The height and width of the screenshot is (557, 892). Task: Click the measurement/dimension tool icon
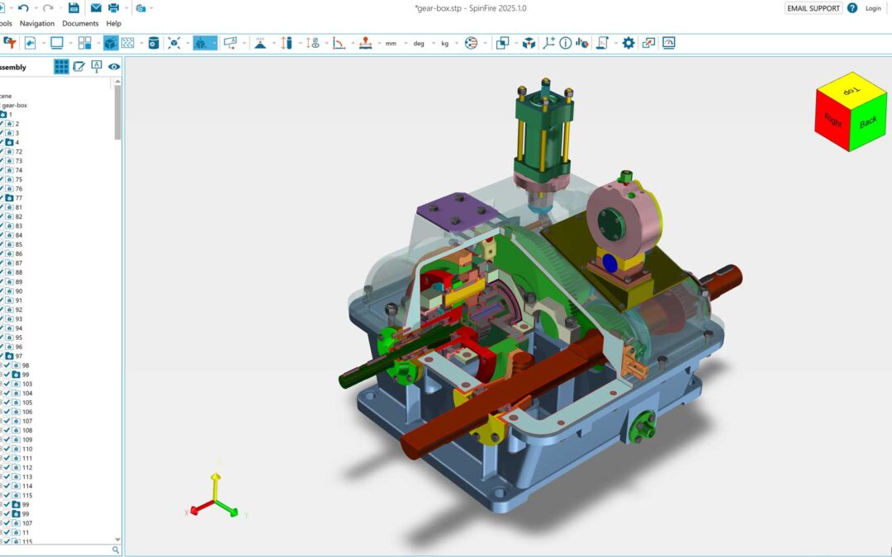click(286, 43)
